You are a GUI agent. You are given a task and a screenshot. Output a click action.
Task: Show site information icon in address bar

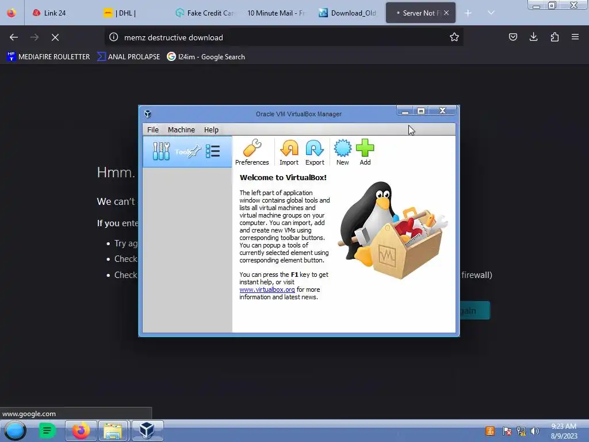(113, 37)
